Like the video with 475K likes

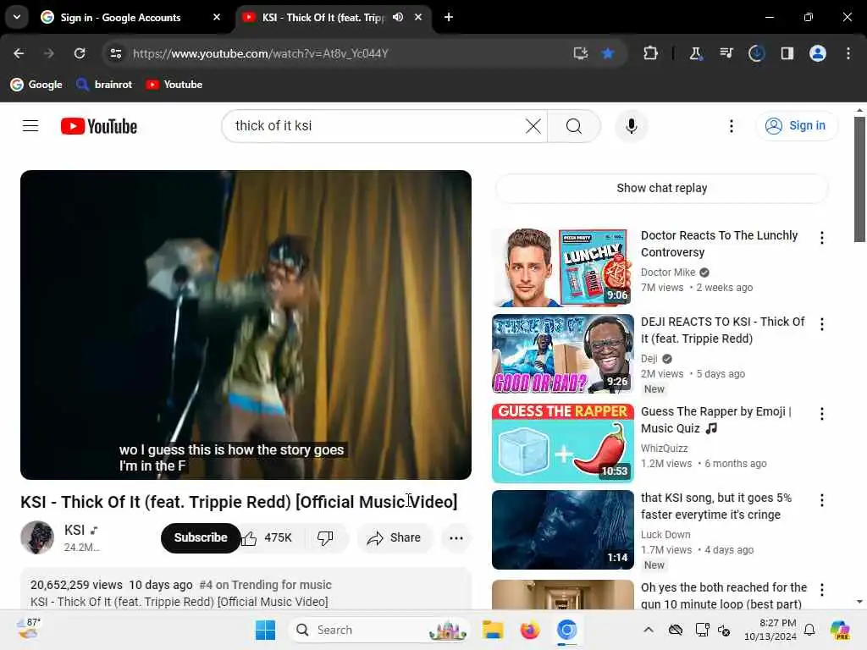pyautogui.click(x=268, y=537)
